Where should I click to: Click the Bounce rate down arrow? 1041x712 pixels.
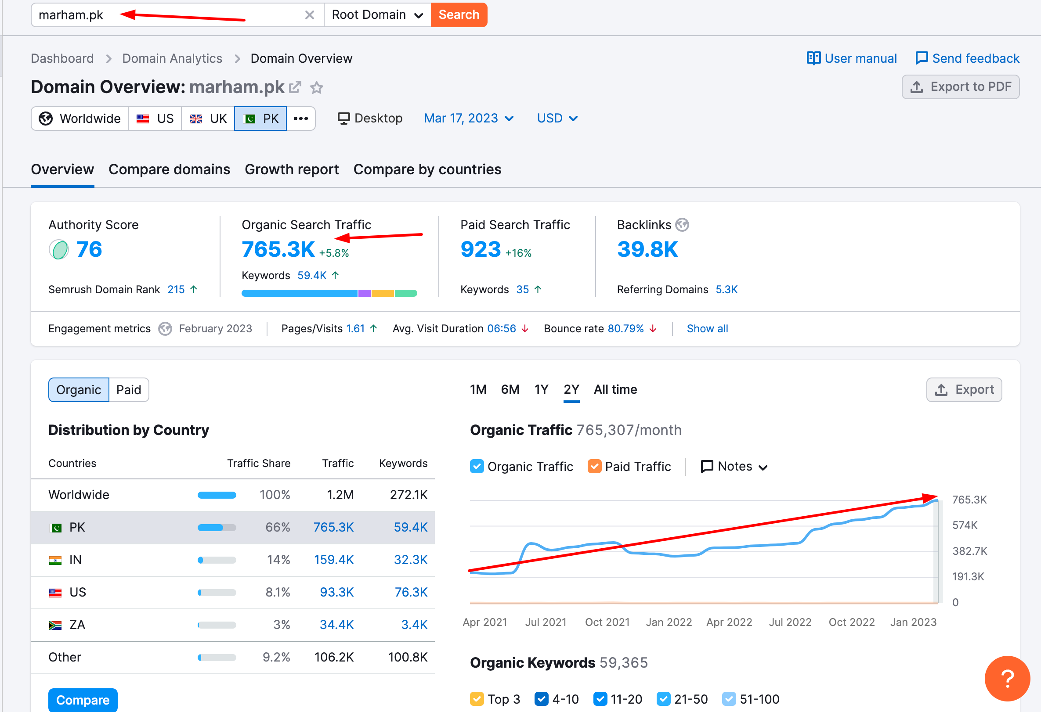(653, 329)
